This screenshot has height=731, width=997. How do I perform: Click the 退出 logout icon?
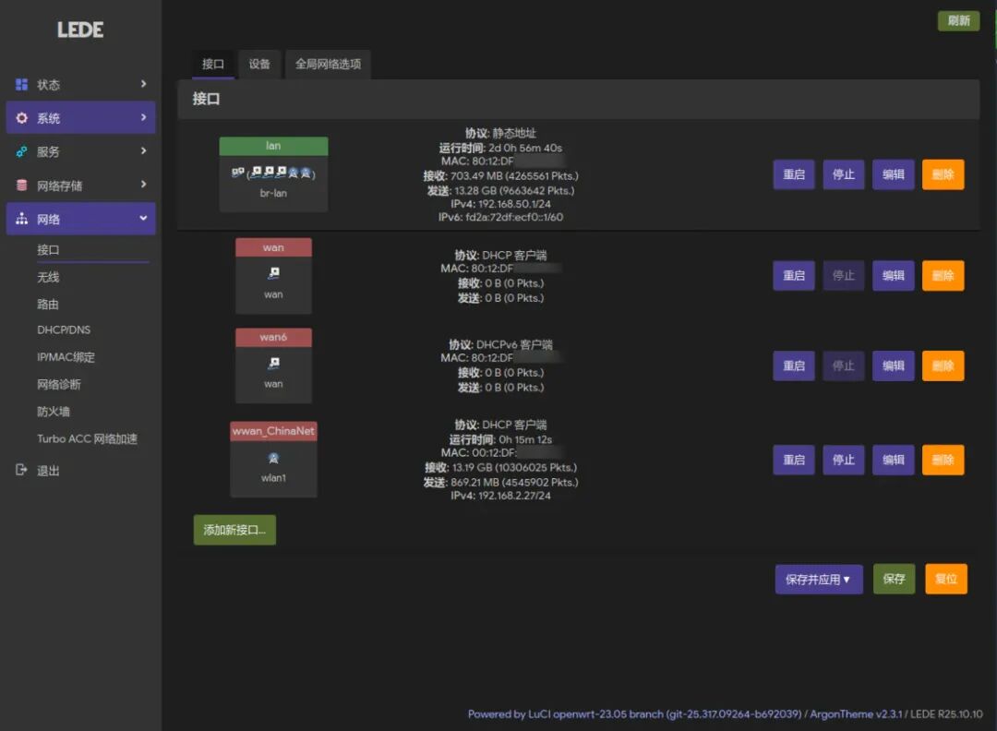click(21, 470)
